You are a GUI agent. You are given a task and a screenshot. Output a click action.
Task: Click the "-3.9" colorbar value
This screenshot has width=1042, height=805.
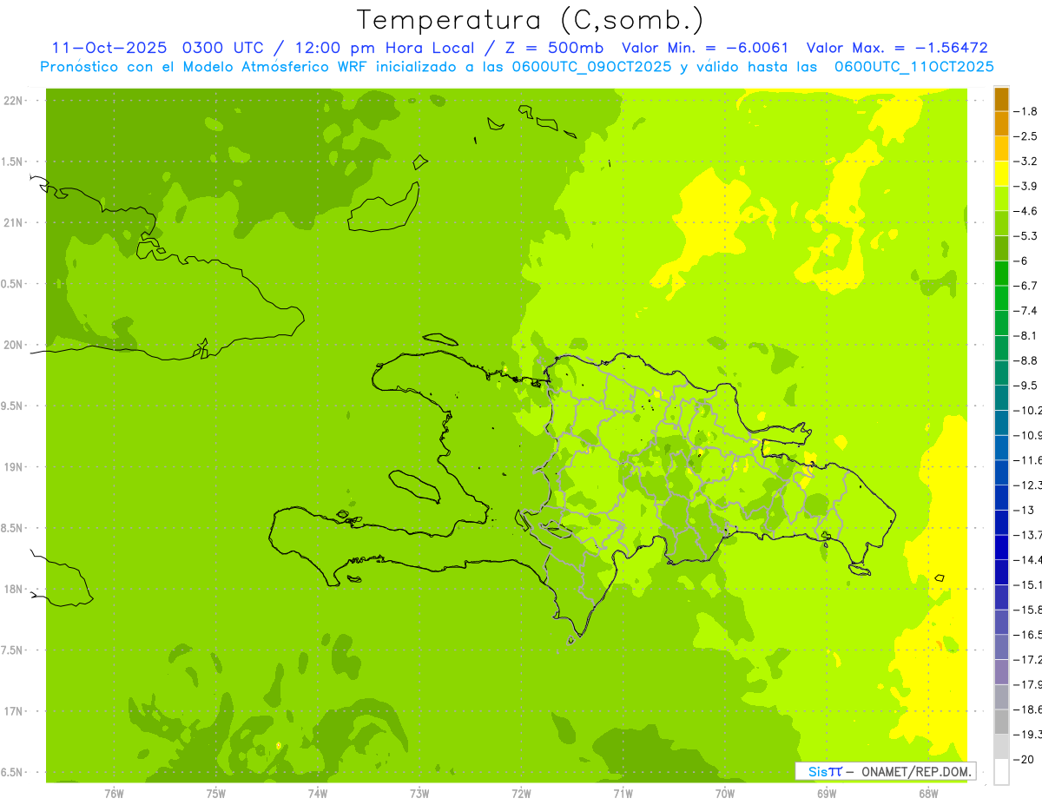1025,186
